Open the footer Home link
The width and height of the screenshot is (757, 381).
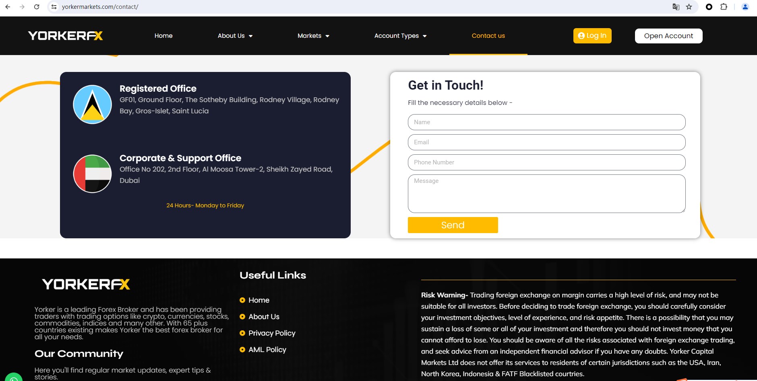tap(259, 300)
